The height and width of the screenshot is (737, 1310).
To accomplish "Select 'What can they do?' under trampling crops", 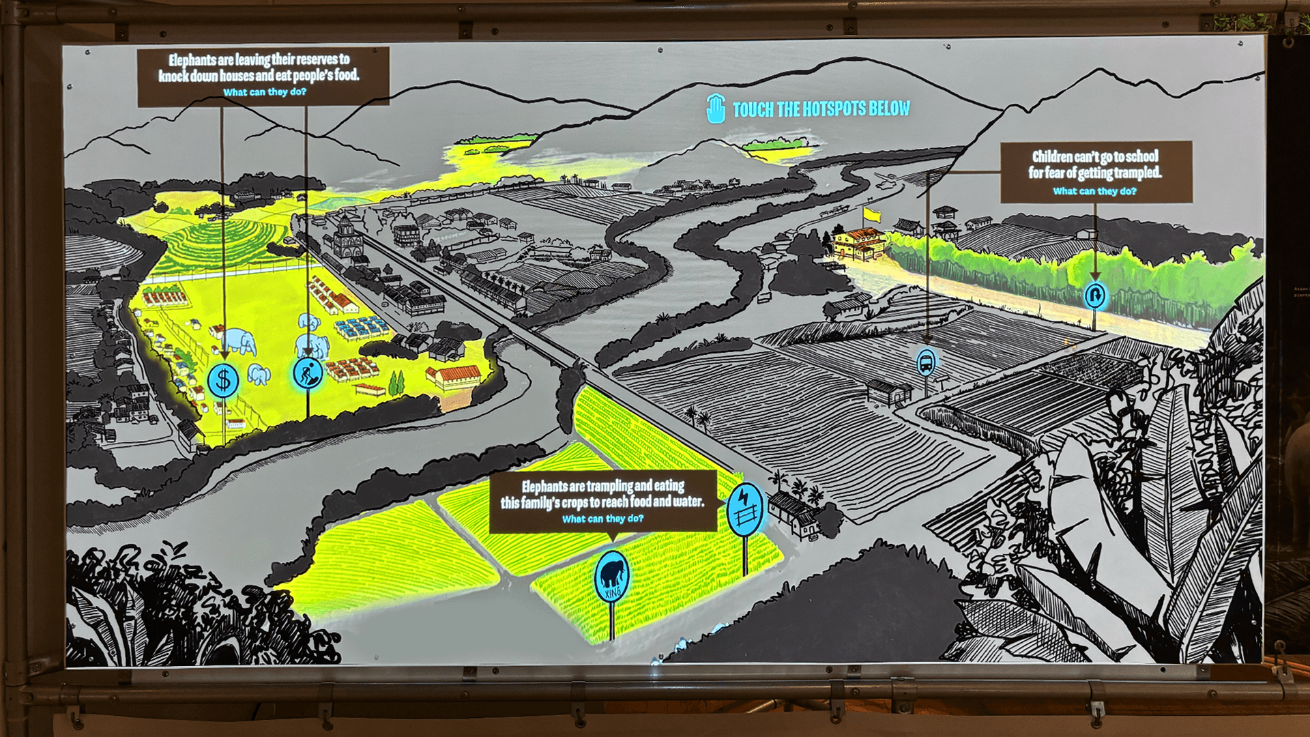I will pos(603,519).
